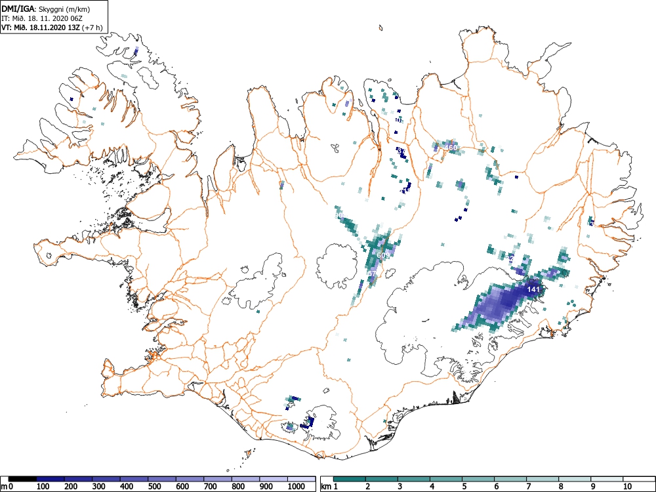Click the '800' tick label on the metre scale

pyautogui.click(x=239, y=487)
